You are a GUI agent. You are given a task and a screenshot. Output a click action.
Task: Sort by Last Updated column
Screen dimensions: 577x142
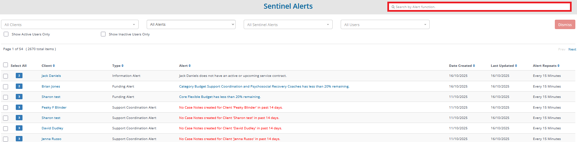516,66
